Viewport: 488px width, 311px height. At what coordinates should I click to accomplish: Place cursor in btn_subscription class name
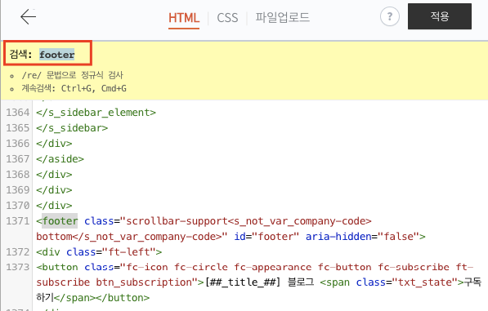pos(144,282)
